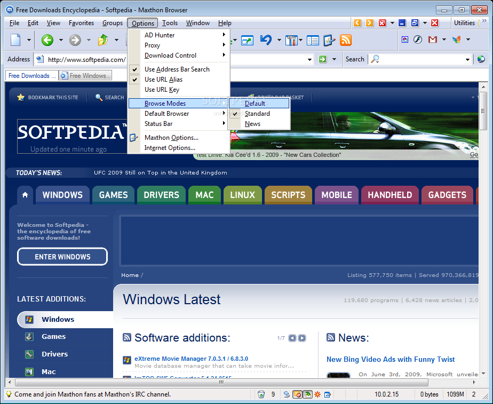Open the File menu
The height and width of the screenshot is (404, 493).
tap(14, 23)
